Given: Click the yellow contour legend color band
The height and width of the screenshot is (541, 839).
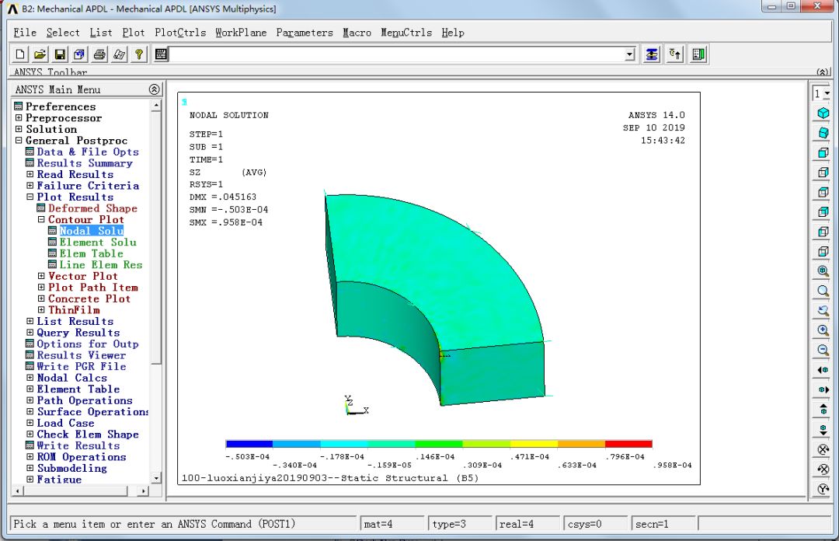Looking at the screenshot, I should coord(534,444).
